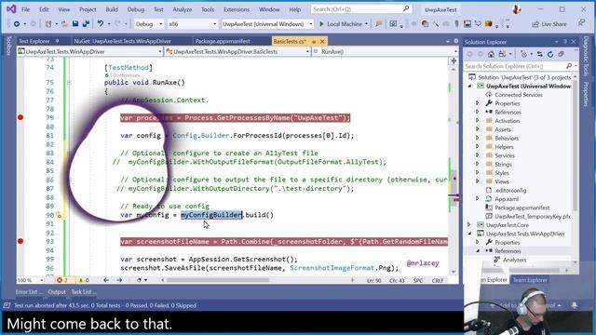The height and width of the screenshot is (335, 596).
Task: Click the lightbulb quick actions icon on line 90
Action: pos(59,215)
